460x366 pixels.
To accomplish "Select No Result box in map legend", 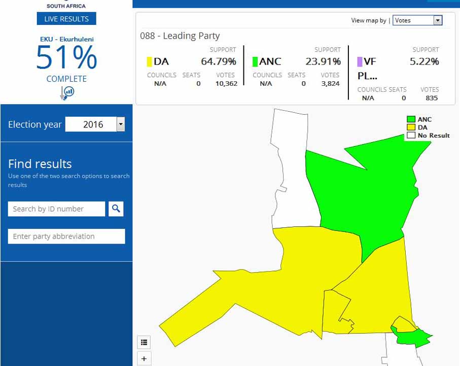I will [x=411, y=135].
